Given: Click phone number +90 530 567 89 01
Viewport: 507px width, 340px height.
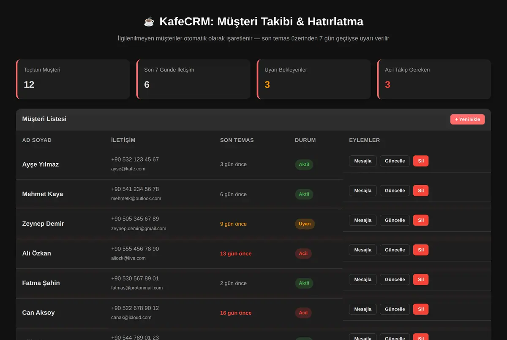Looking at the screenshot, I should tap(135, 278).
